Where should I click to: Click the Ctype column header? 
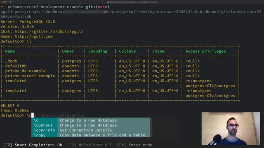[x=158, y=51]
